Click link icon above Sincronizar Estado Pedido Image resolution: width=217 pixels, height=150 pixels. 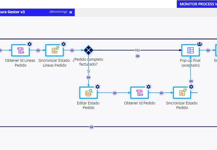[x=191, y=81]
